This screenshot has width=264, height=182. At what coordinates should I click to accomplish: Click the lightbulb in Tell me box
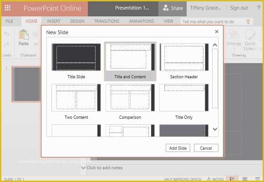tap(248, 21)
